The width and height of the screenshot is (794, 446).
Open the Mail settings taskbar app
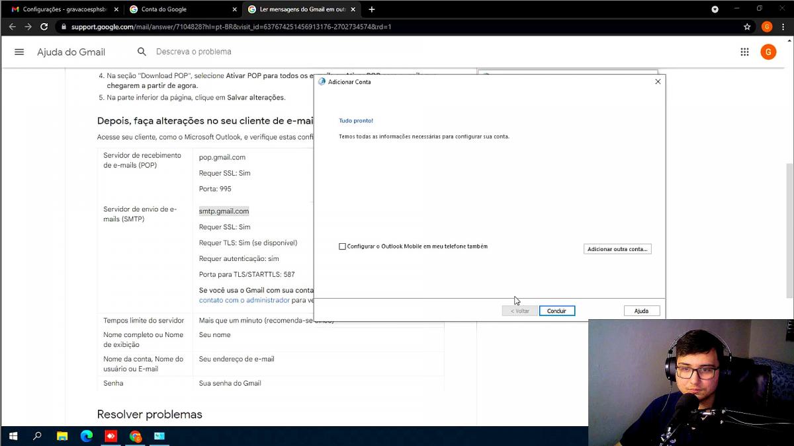coord(159,436)
